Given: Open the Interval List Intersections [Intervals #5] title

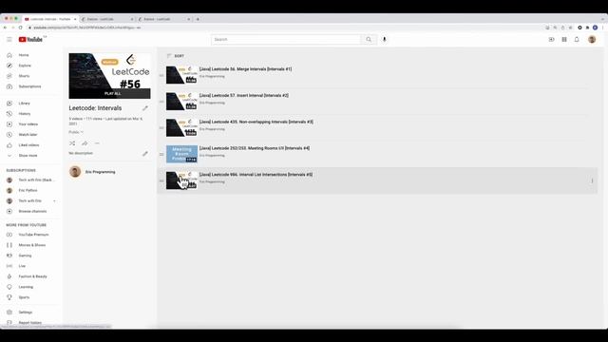Looking at the screenshot, I should (x=256, y=175).
